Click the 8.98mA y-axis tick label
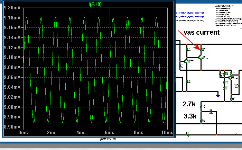242x150 pixels. point(12,117)
